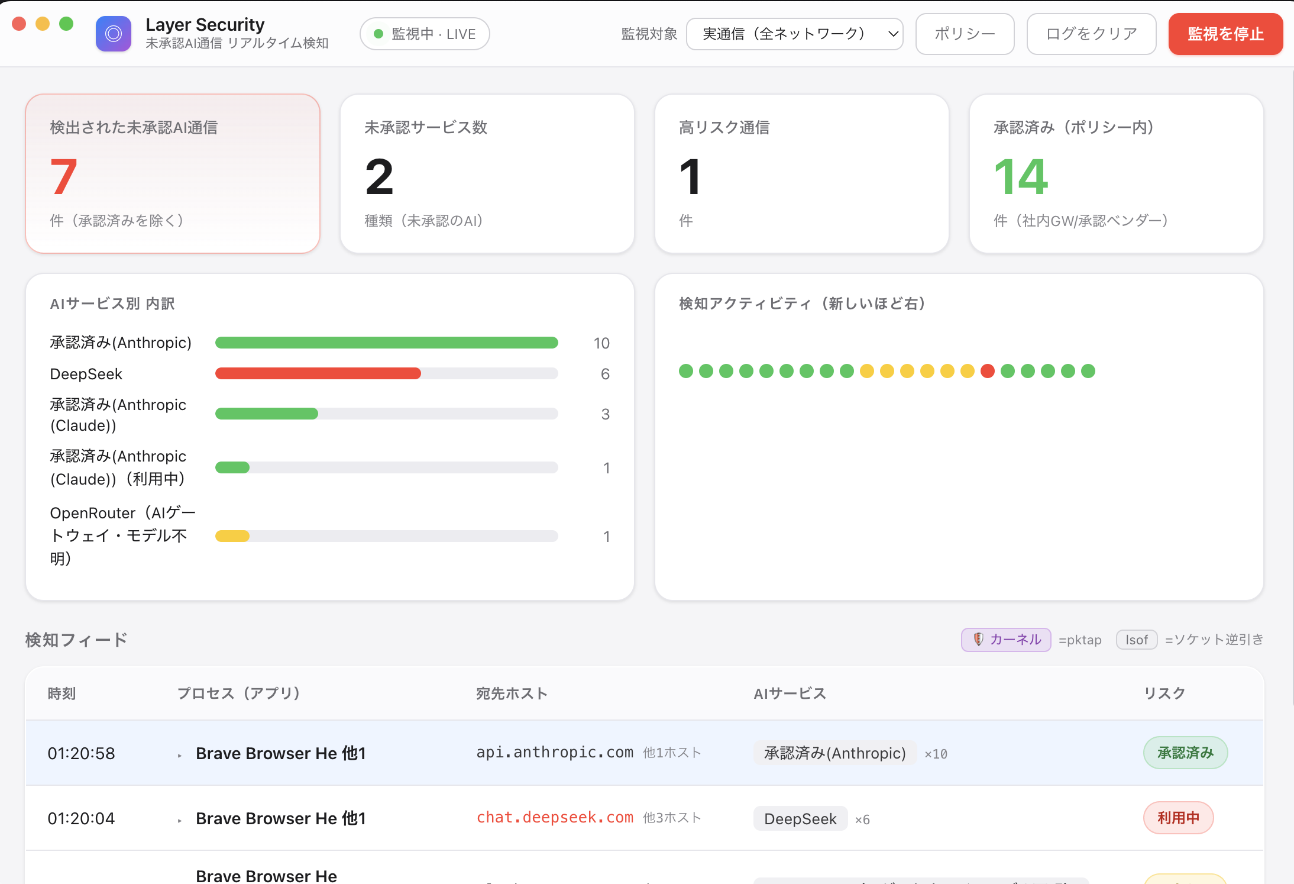Click the DeepSeek service tag in feed
Viewport: 1294px width, 884px height.
(800, 818)
